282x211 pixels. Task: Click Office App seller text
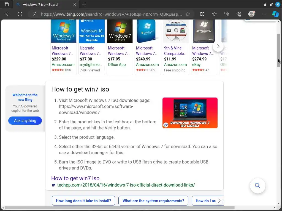[117, 64]
